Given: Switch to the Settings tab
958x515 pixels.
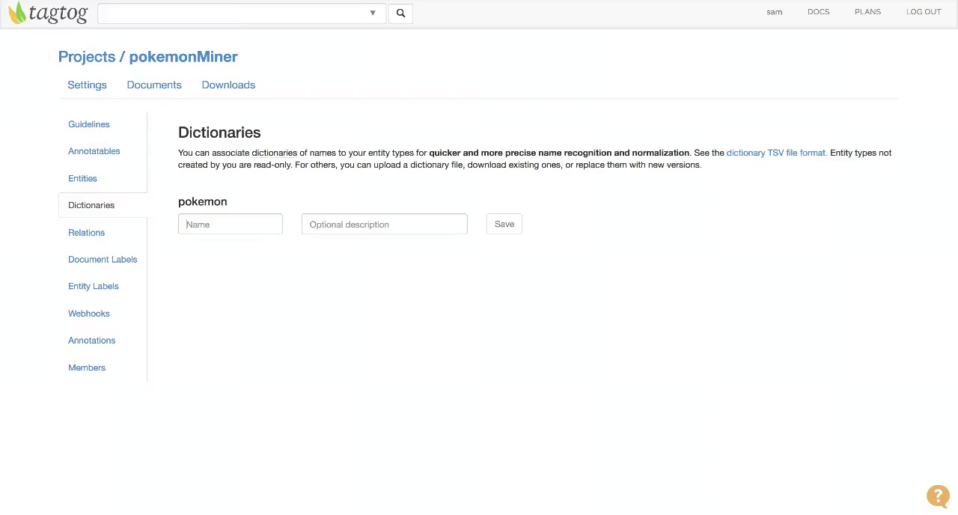Looking at the screenshot, I should (x=87, y=85).
